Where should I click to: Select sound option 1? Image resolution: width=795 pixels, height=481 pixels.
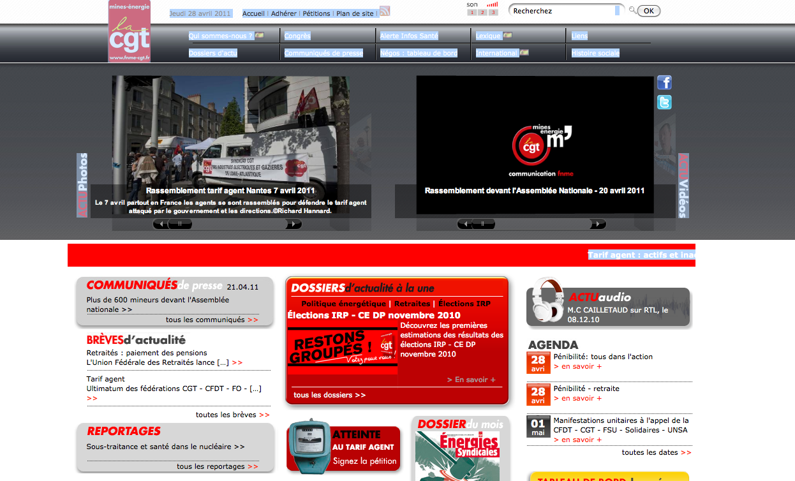point(472,12)
